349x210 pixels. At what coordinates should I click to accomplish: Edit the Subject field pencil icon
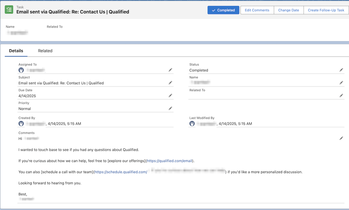click(170, 83)
